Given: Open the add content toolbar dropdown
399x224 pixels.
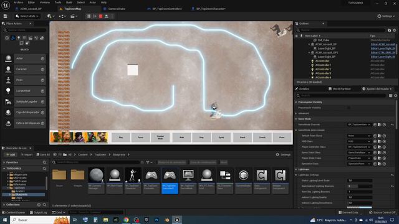Looking at the screenshot, I should (51, 16).
